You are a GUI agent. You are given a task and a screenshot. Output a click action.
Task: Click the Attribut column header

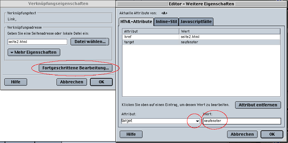click(x=151, y=31)
